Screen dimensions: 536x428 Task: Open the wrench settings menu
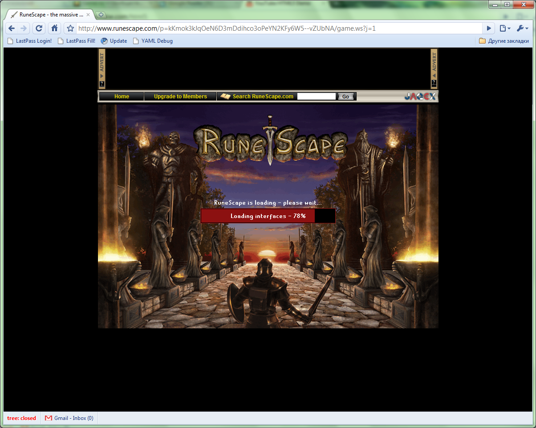[x=522, y=28]
